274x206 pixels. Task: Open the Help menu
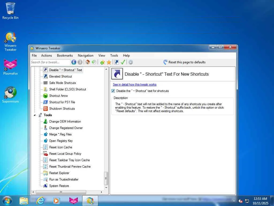tap(126, 56)
